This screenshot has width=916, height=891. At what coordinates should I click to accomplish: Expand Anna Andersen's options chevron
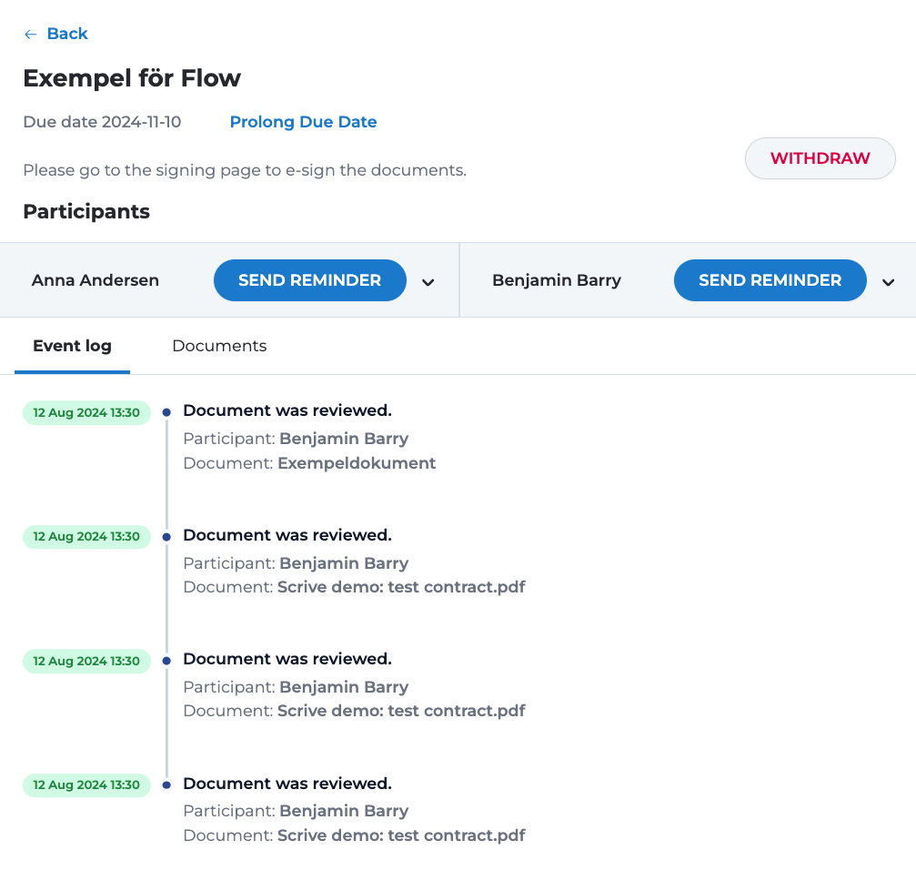click(x=428, y=282)
